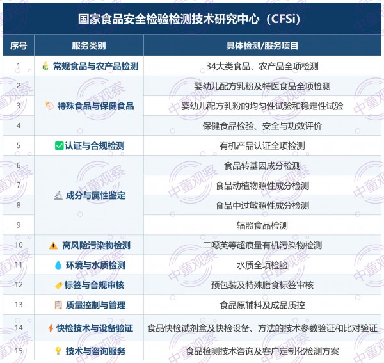Select the category text 快检技术与设备验证

click(95, 328)
